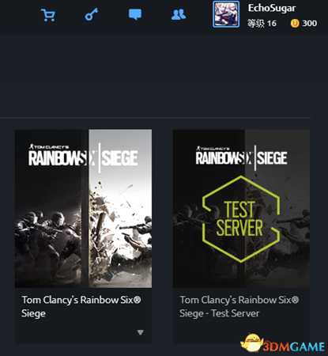Click the 3DMGAME watermark text
This screenshot has height=356, width=328.
click(x=294, y=347)
